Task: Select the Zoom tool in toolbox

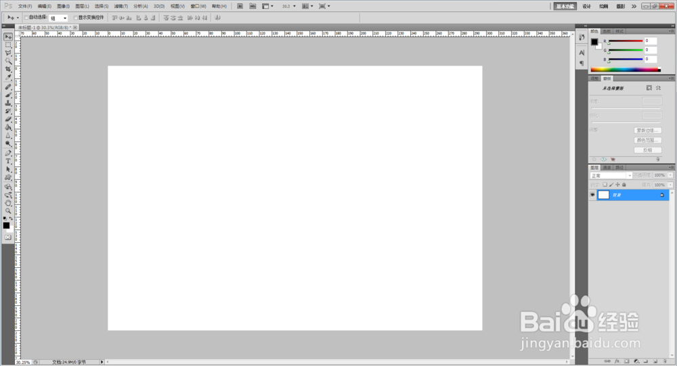Action: pos(8,212)
